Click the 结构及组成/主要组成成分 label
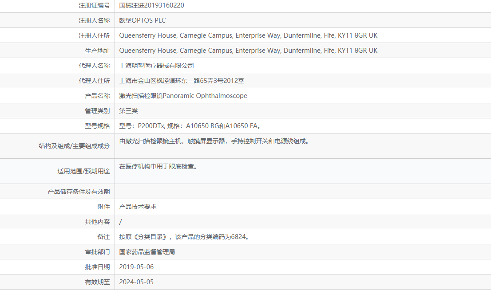The image size is (491, 290). tap(74, 146)
